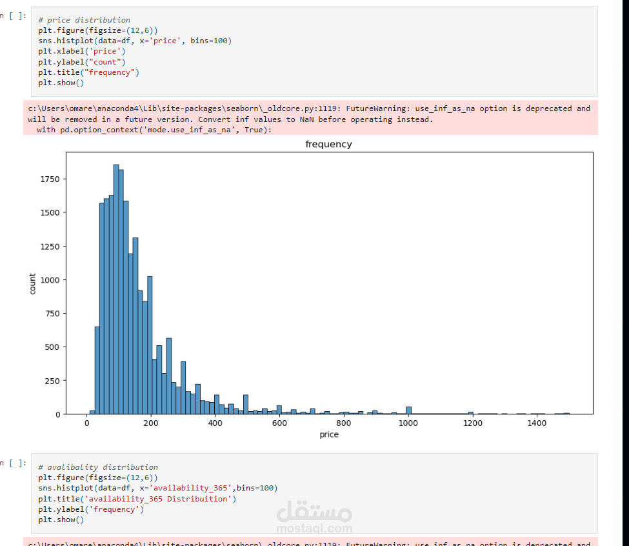Click the FutureWarning output above the histogram
This screenshot has height=546, width=629.
click(310, 119)
